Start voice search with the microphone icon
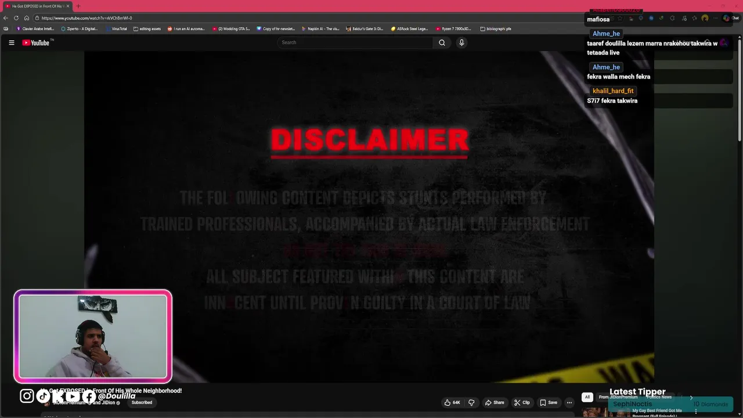The height and width of the screenshot is (418, 743). 461,42
